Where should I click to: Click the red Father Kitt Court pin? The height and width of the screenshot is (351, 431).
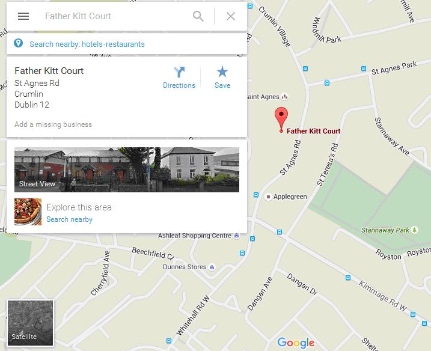click(281, 120)
